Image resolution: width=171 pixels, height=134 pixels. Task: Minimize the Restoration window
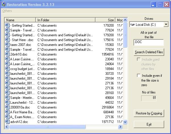(153, 5)
